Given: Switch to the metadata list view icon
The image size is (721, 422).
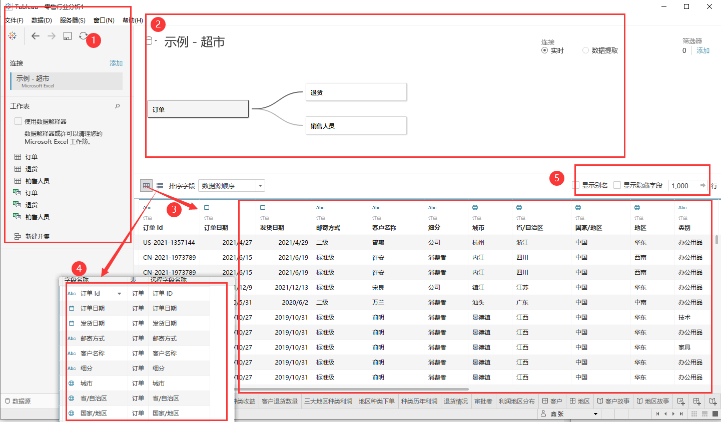Looking at the screenshot, I should (160, 185).
